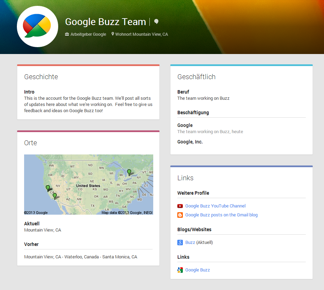This screenshot has width=324, height=290.
Task: Click the briefcase icon next to Arbeitgeber Google
Action: point(67,34)
